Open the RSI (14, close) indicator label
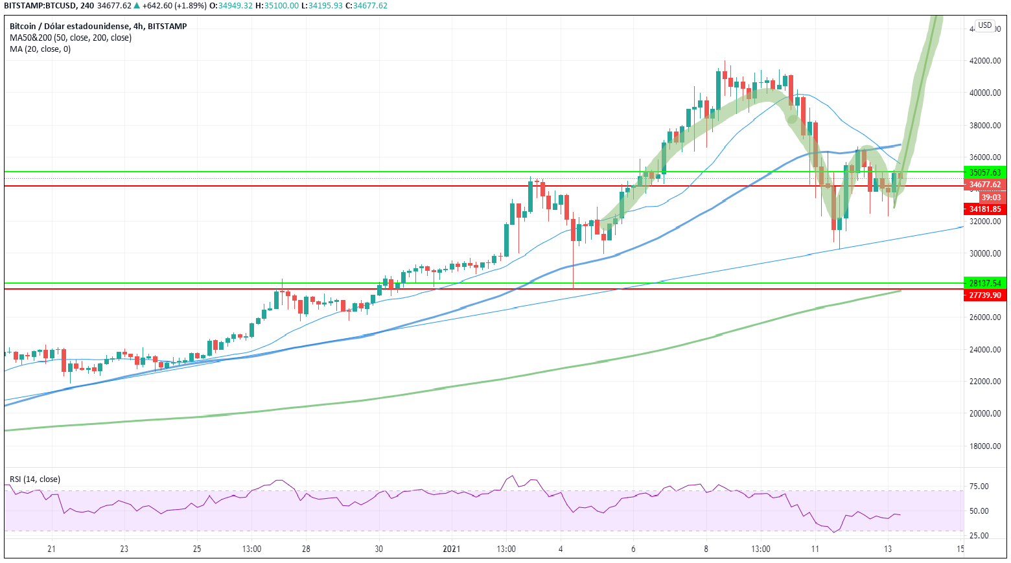Image resolution: width=1011 pixels, height=563 pixels. click(35, 479)
